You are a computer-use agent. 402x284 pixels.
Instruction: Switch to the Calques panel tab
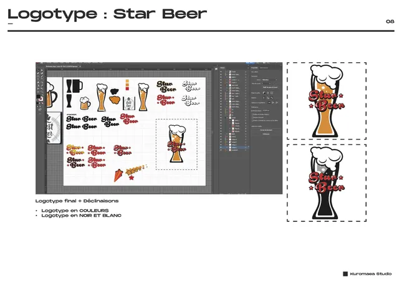(x=222, y=67)
